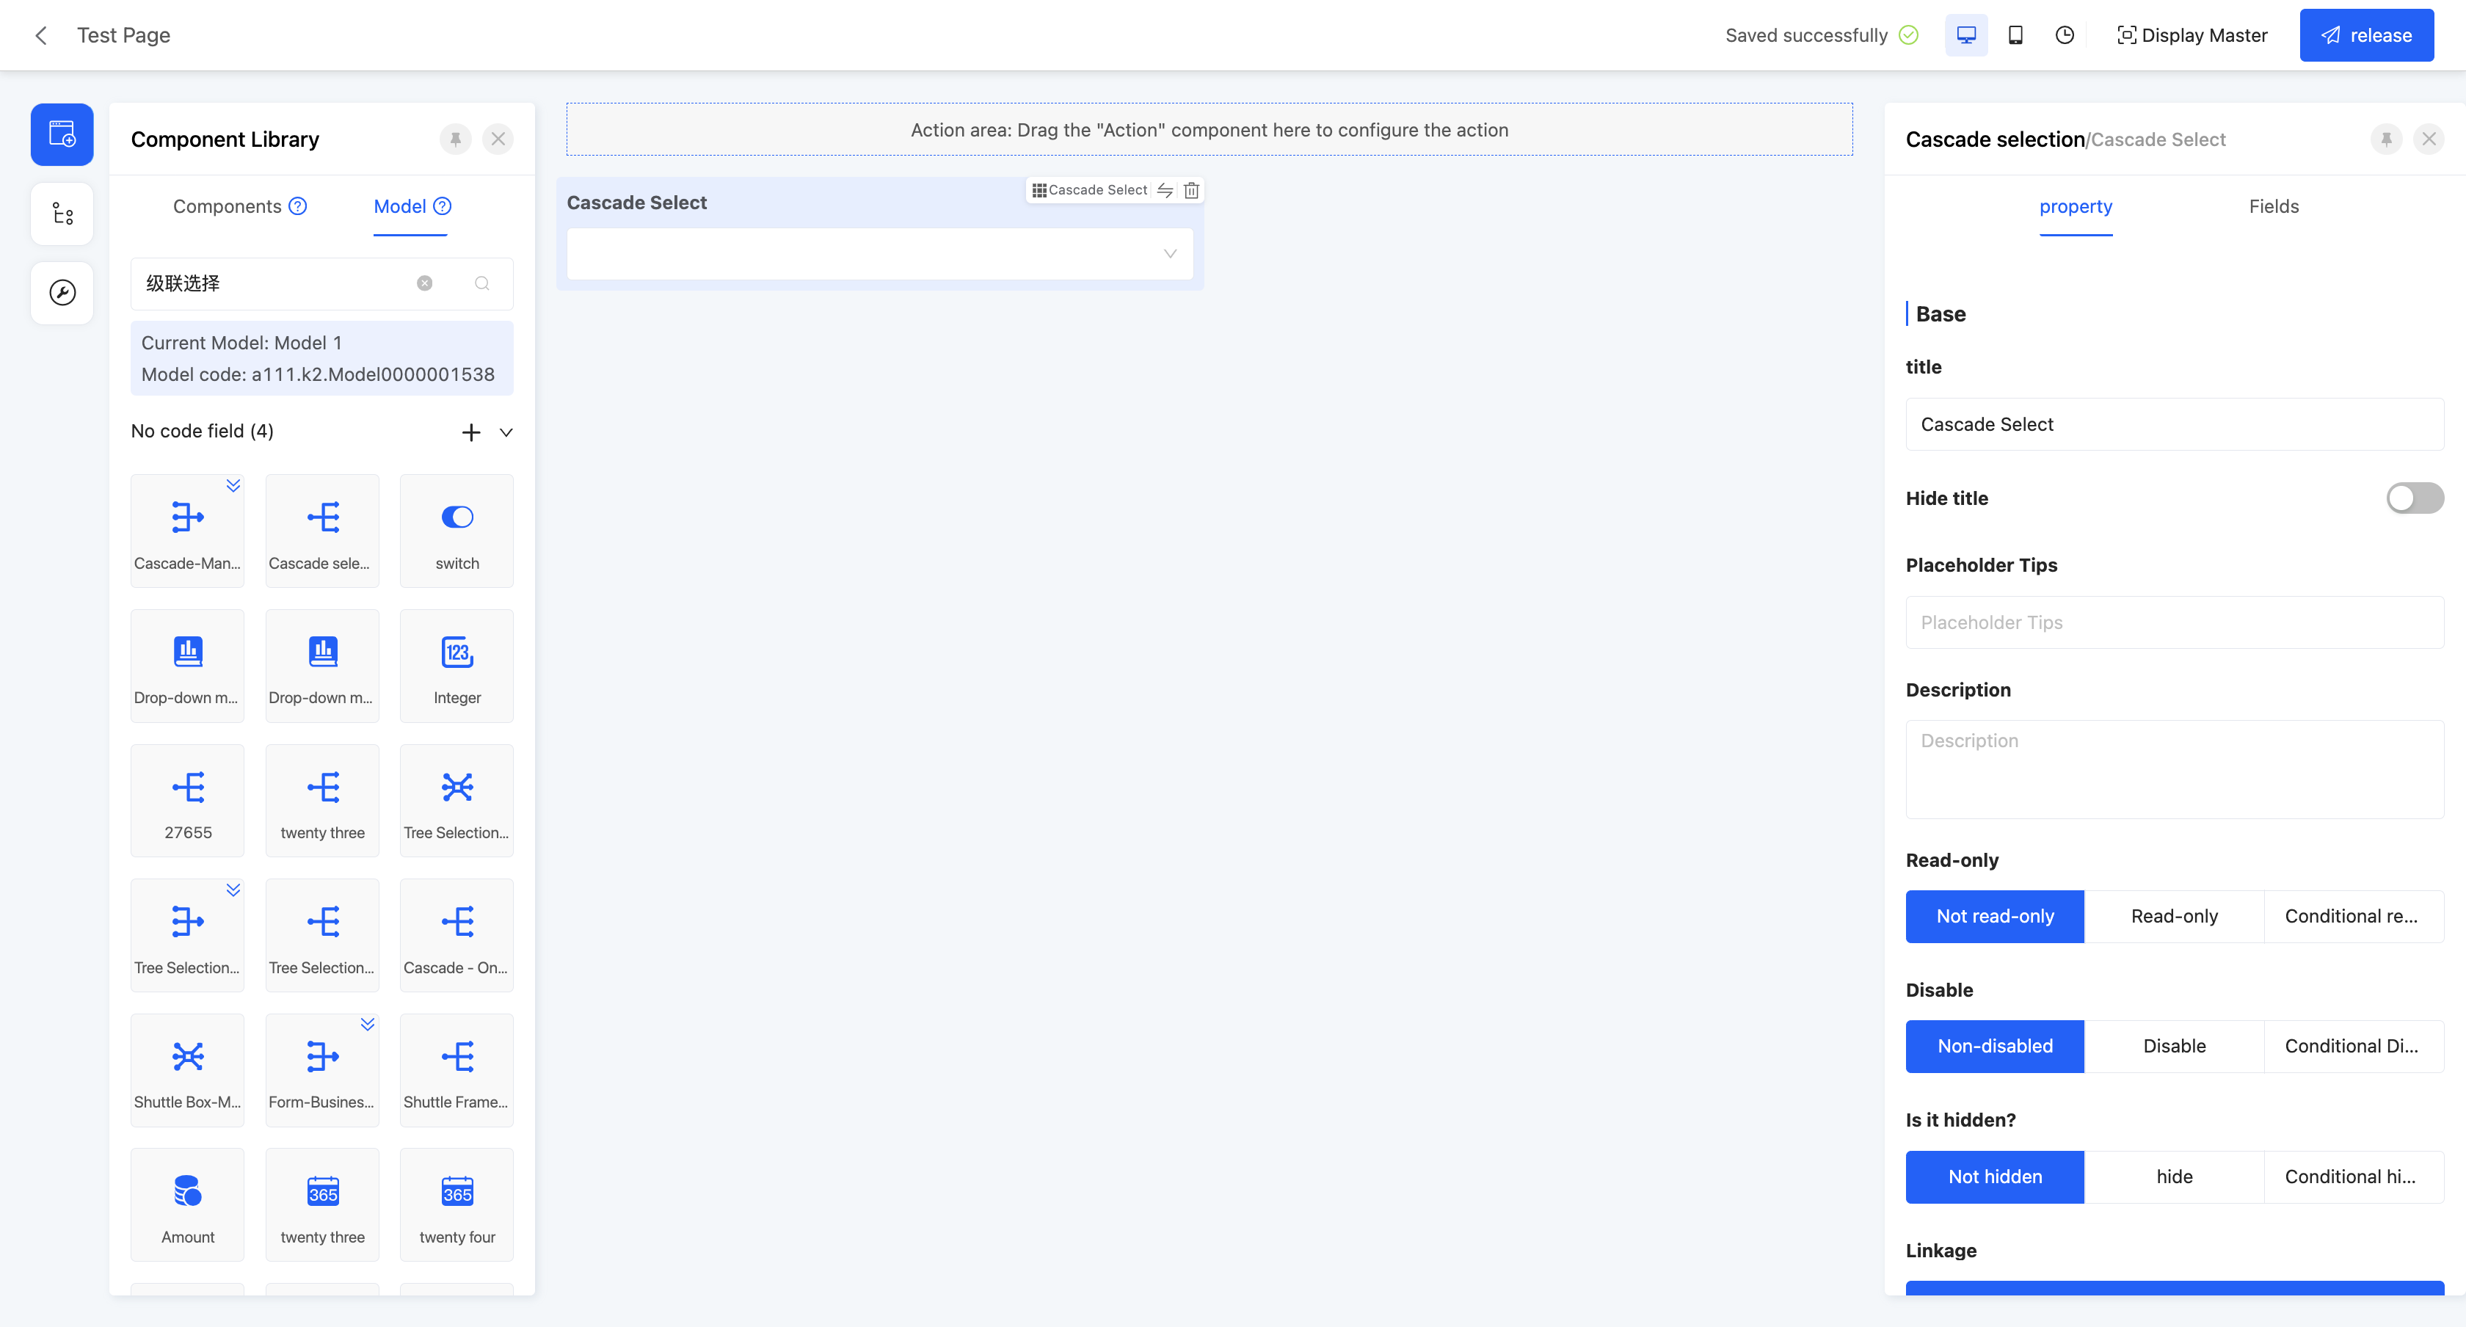Open the history clock icon
The image size is (2466, 1327).
(x=2065, y=35)
